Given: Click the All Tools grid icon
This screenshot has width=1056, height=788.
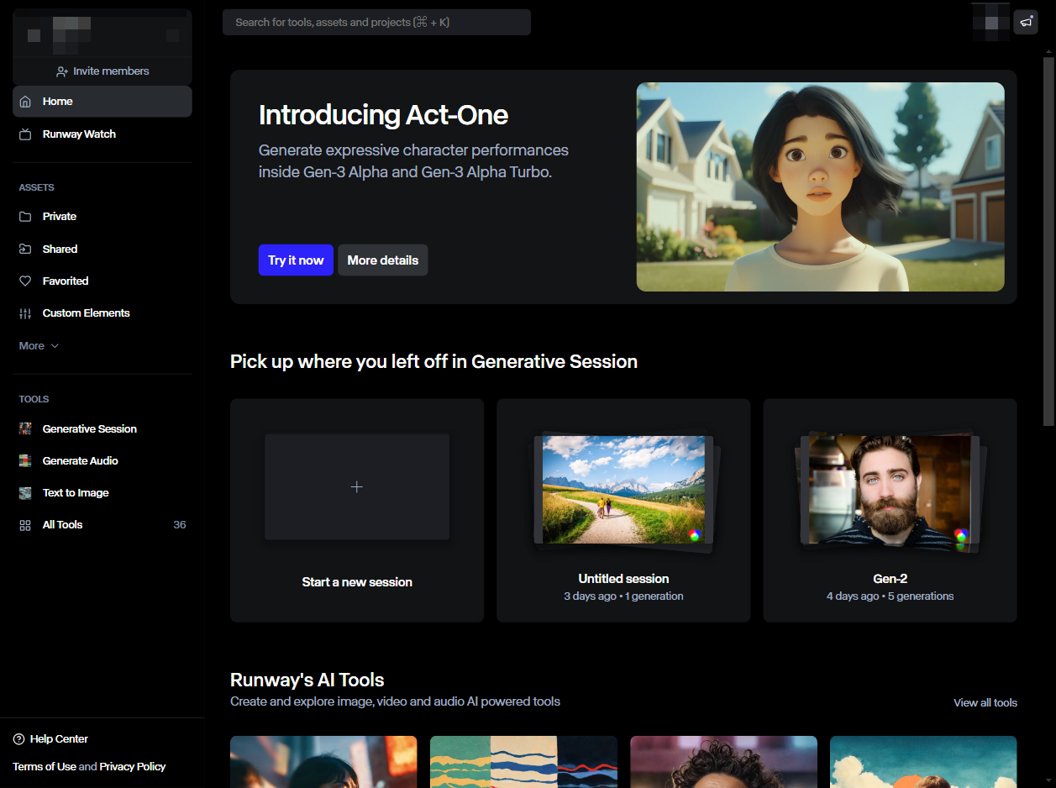Looking at the screenshot, I should (25, 525).
